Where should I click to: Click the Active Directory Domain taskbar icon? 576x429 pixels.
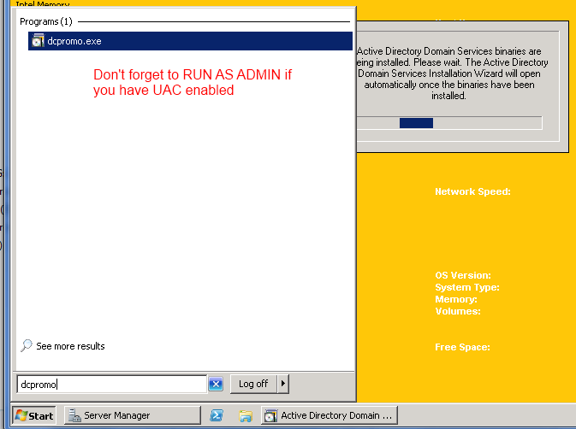click(270, 416)
